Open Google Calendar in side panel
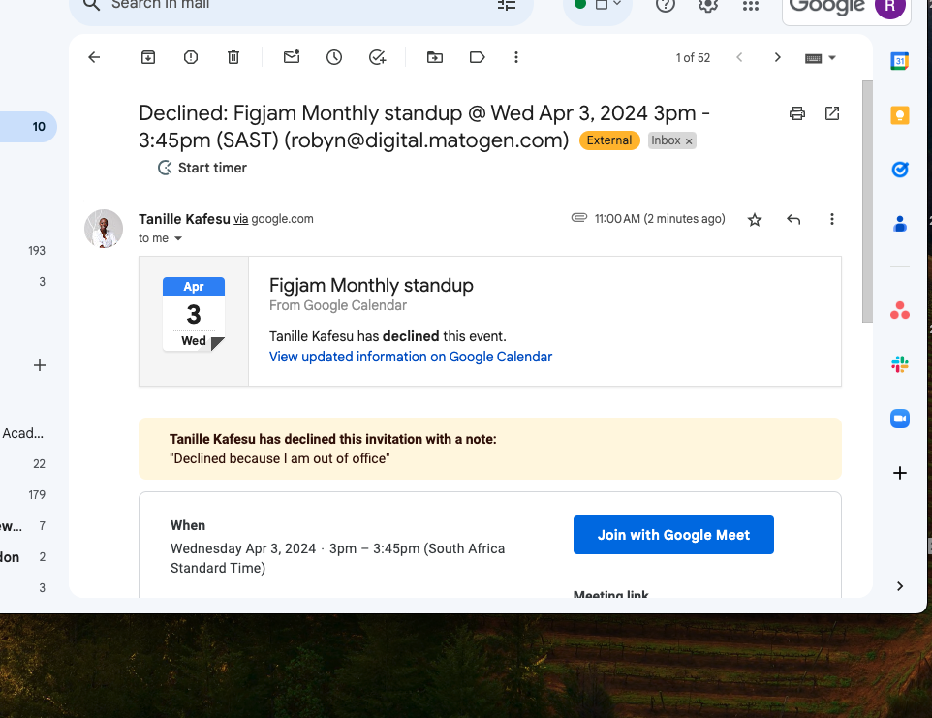The height and width of the screenshot is (718, 932). pos(900,61)
